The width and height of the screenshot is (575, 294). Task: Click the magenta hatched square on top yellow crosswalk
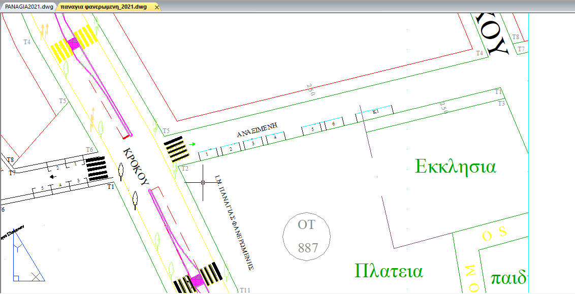(x=74, y=44)
